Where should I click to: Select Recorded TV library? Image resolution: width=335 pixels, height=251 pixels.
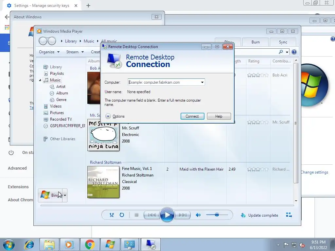click(58, 119)
